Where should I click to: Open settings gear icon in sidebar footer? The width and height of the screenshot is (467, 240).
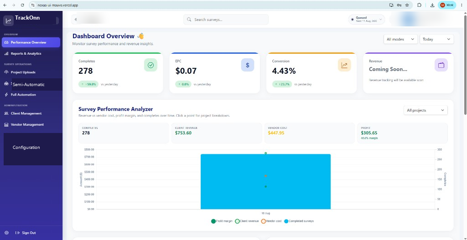tap(7, 233)
